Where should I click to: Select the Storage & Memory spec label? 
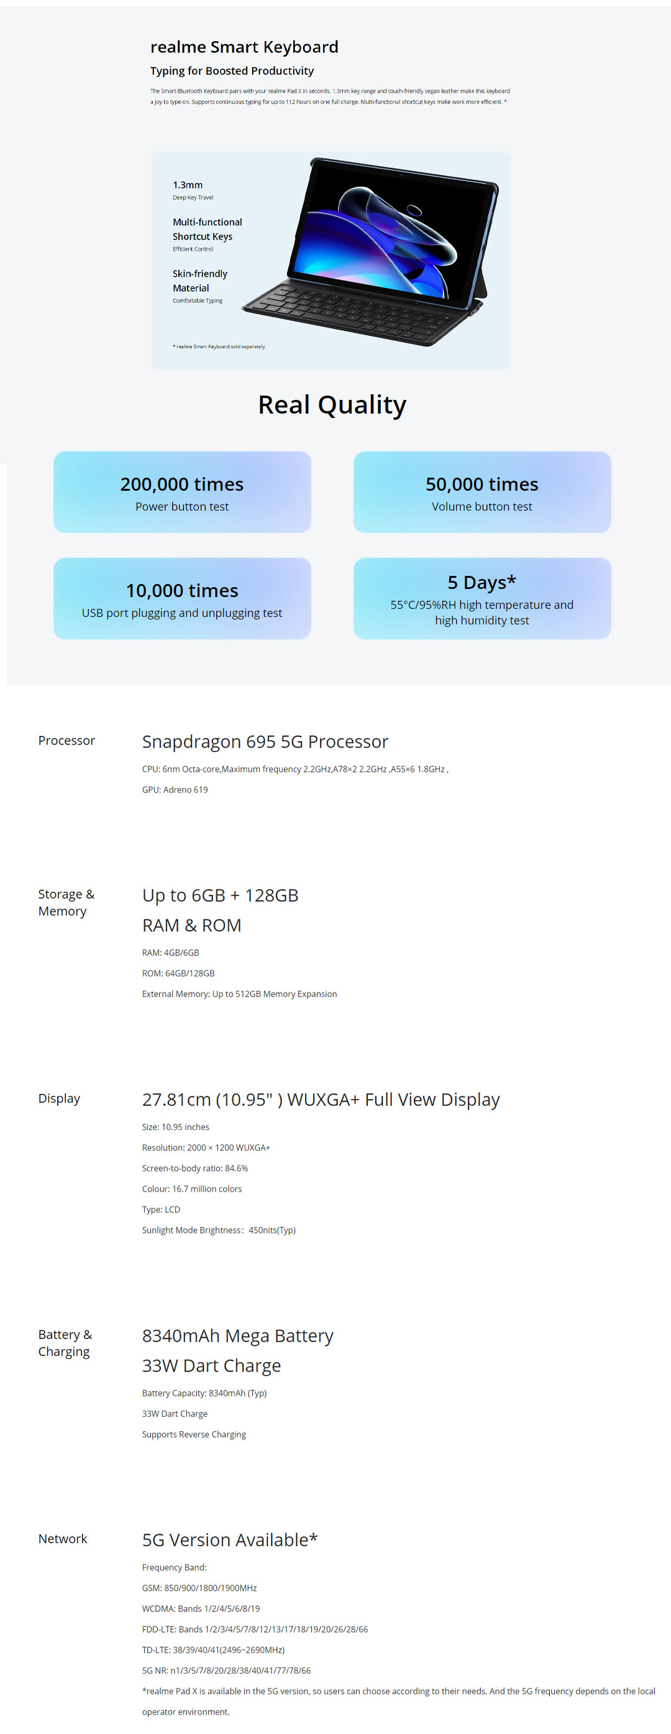66,902
